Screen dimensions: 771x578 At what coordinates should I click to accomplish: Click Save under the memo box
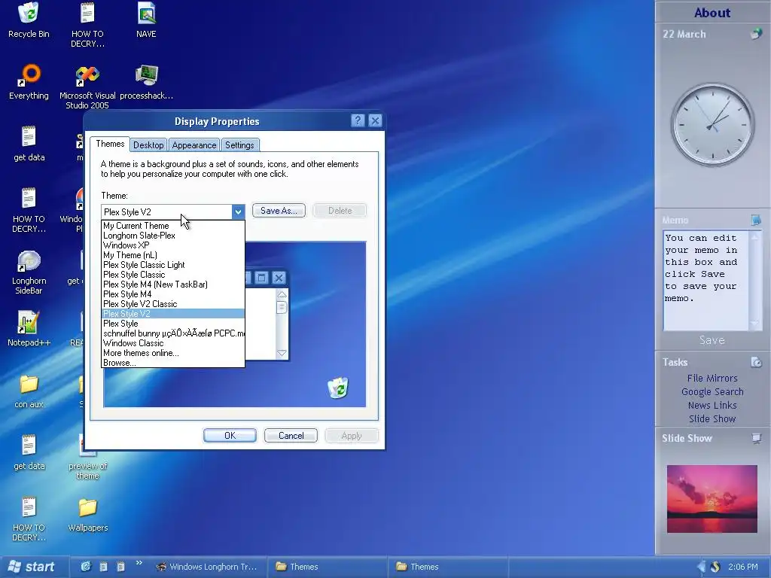(712, 340)
